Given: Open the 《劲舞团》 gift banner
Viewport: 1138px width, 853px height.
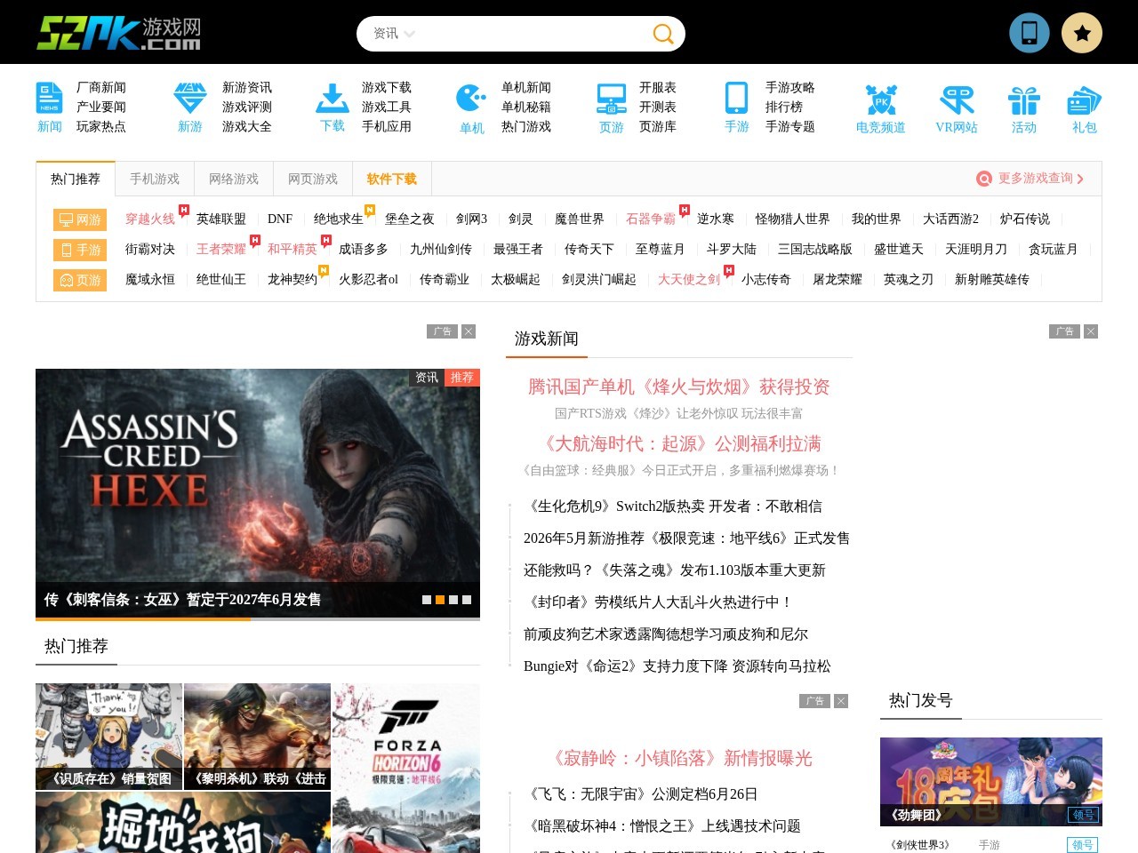Looking at the screenshot, I should (x=991, y=782).
